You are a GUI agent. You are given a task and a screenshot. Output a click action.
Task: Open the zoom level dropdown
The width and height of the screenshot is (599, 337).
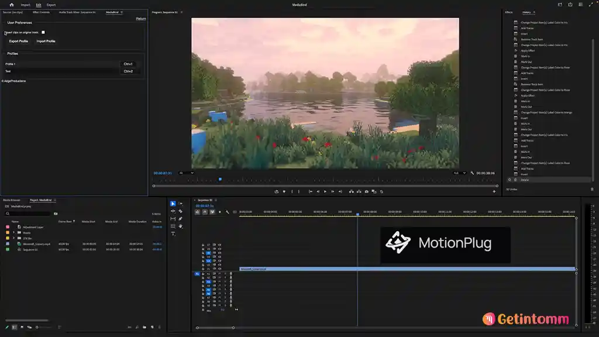click(x=187, y=173)
